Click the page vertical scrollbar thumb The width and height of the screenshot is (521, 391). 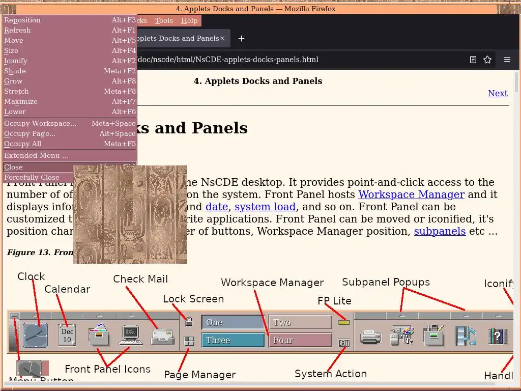pyautogui.click(x=516, y=82)
